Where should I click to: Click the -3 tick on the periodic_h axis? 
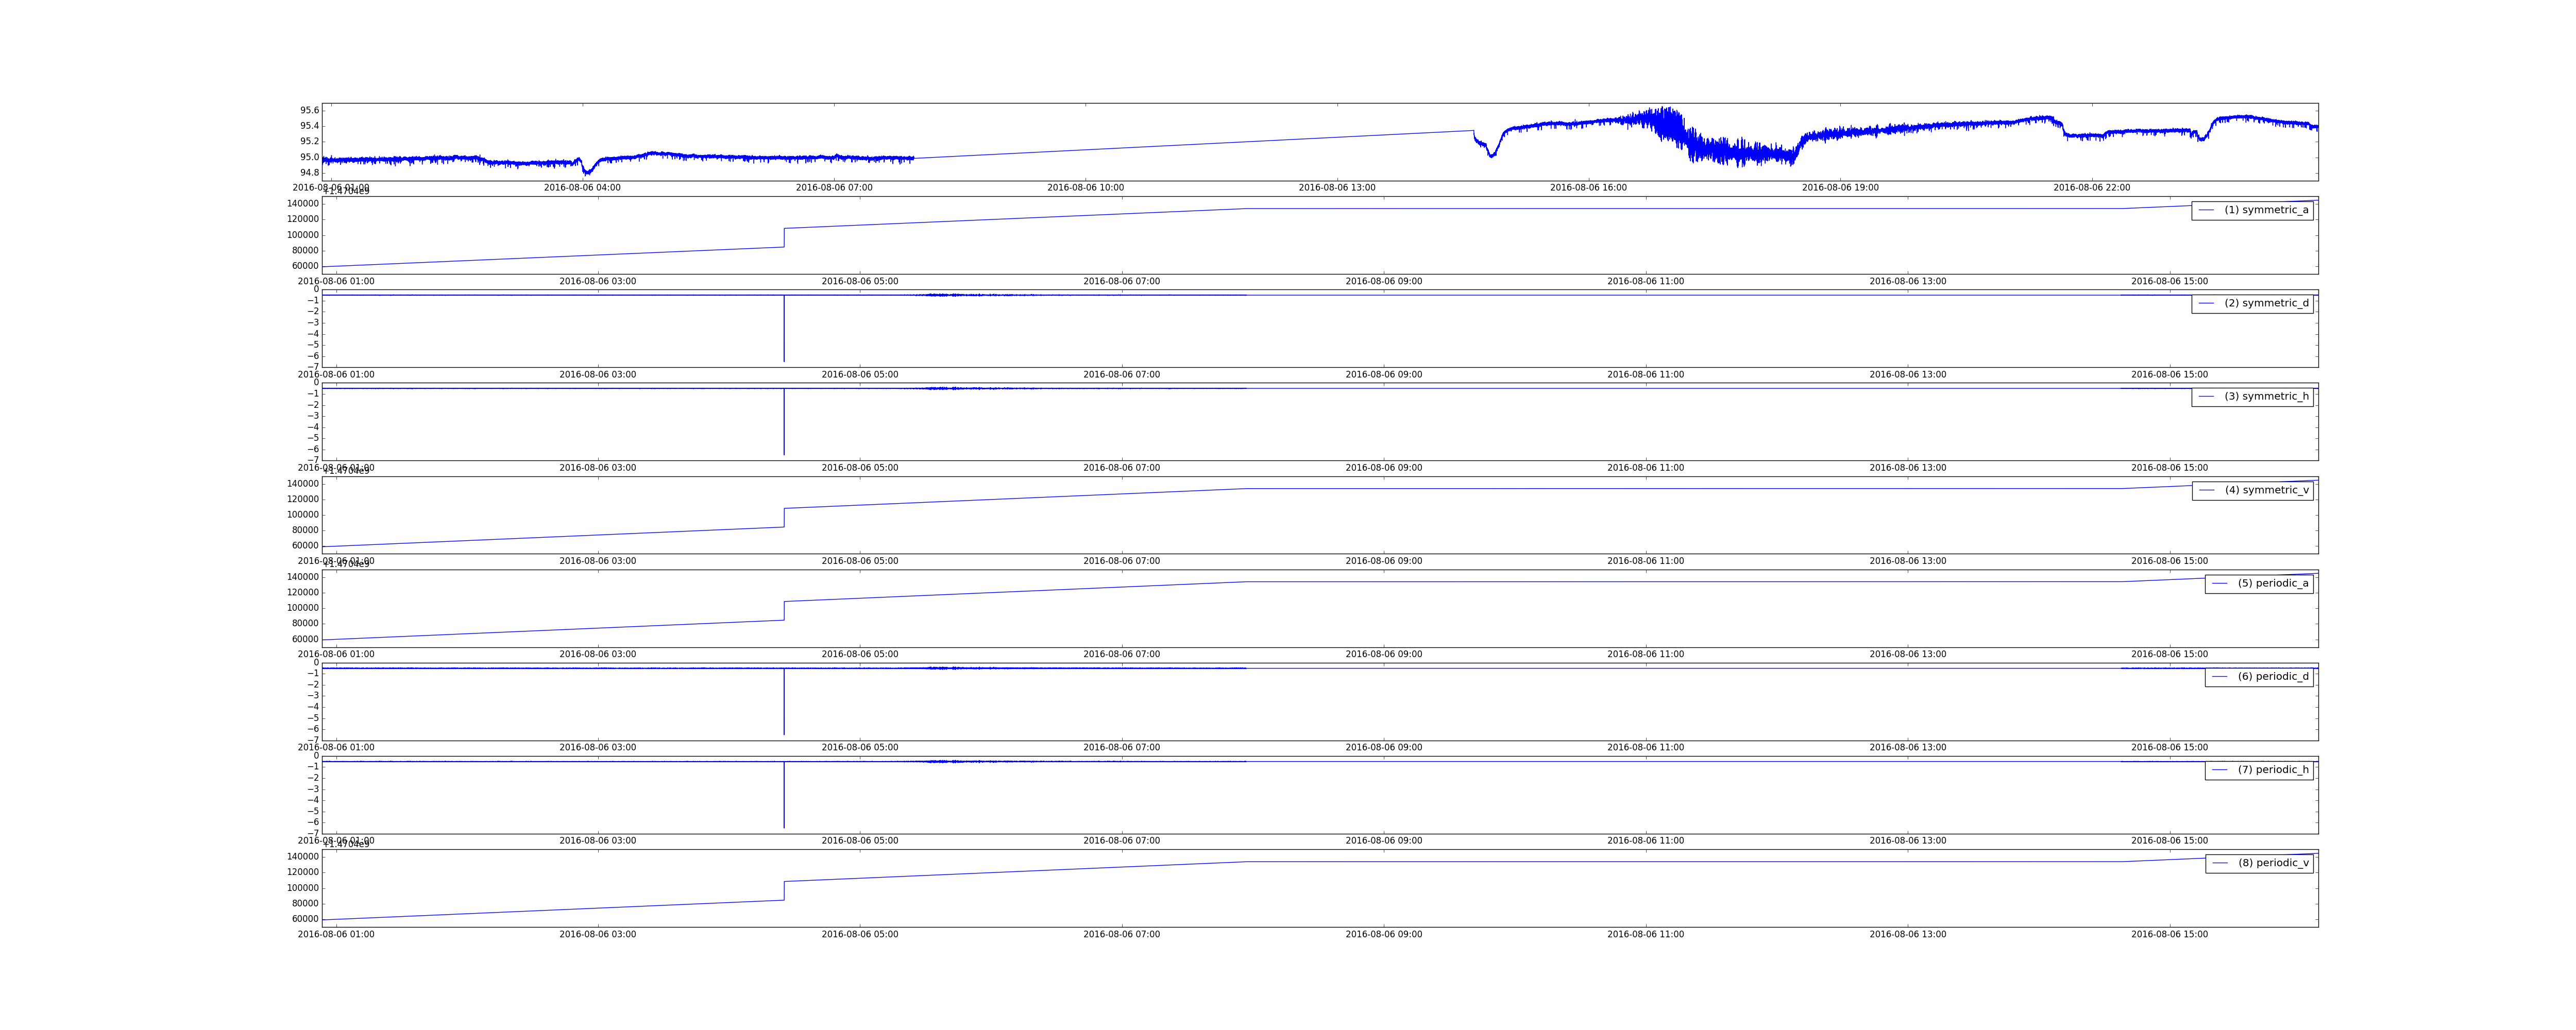(x=313, y=789)
